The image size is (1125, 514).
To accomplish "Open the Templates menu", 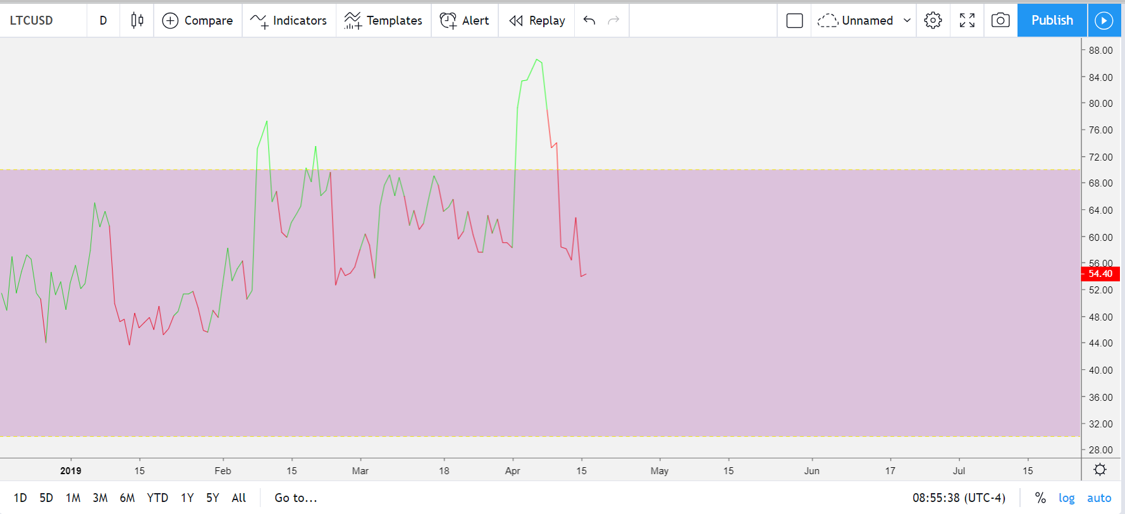I will point(383,20).
